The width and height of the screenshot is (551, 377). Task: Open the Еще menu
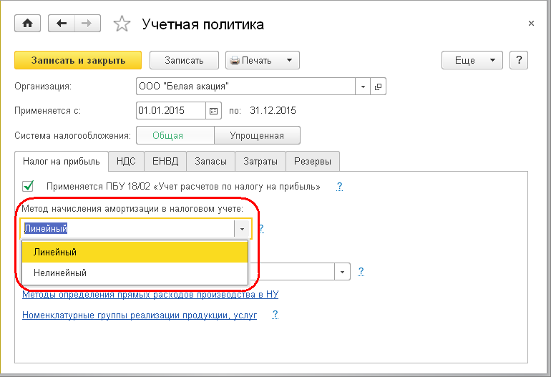[x=472, y=60]
